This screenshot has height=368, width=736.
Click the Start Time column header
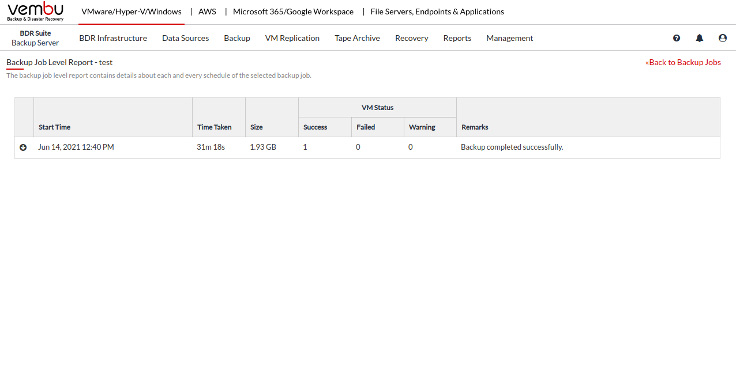point(55,127)
